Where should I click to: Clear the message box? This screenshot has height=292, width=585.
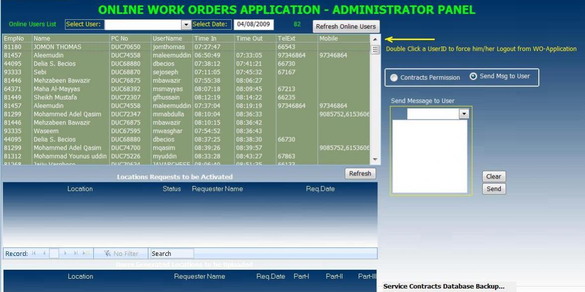click(494, 176)
